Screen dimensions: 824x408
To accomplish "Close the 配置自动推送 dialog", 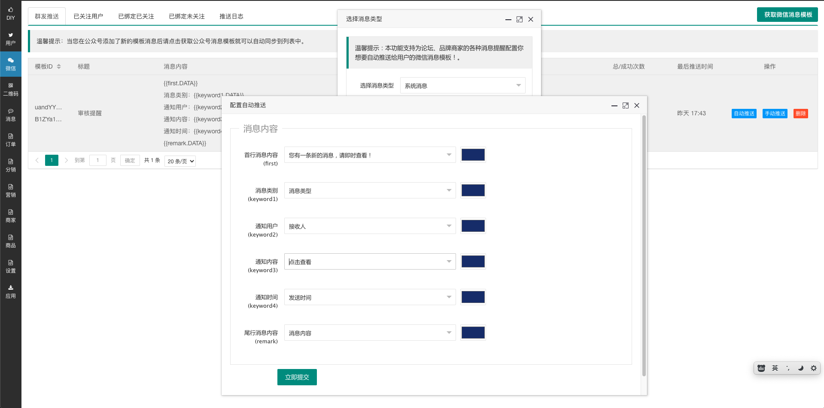I will 637,105.
